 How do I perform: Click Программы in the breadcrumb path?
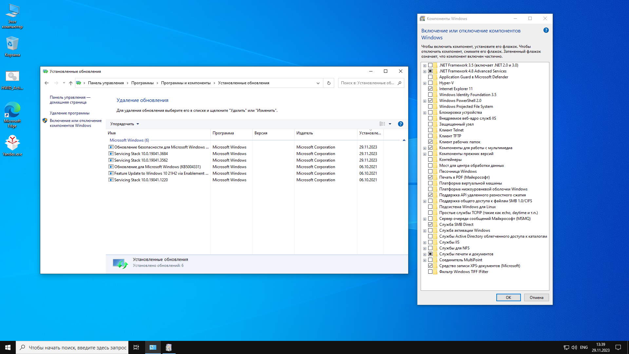[142, 83]
